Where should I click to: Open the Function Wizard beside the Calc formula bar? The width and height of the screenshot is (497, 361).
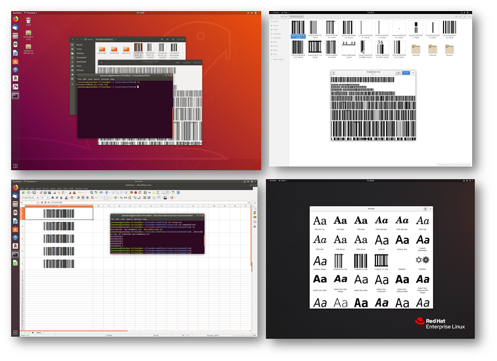coord(42,202)
